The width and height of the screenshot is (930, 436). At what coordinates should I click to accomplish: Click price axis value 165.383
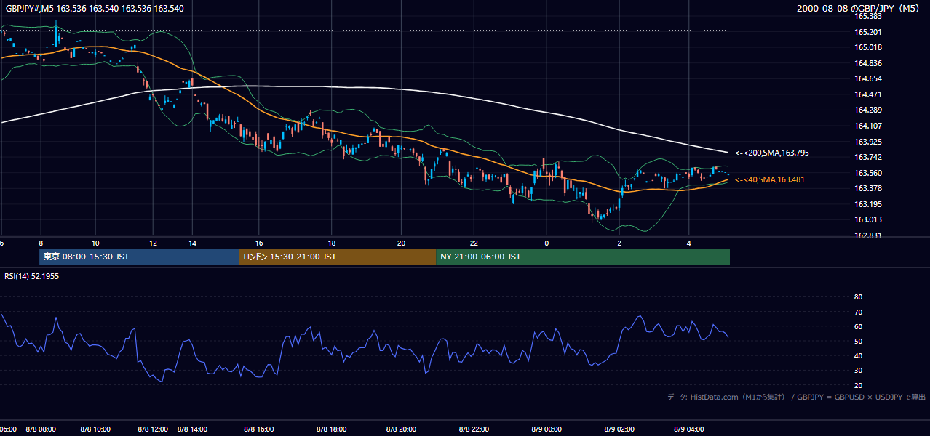[x=867, y=16]
